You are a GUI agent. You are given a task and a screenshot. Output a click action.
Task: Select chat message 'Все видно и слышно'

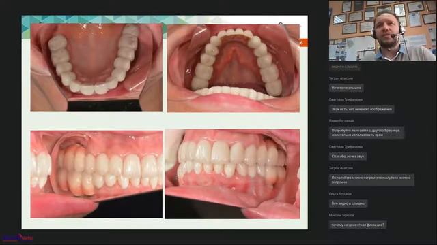348,203
